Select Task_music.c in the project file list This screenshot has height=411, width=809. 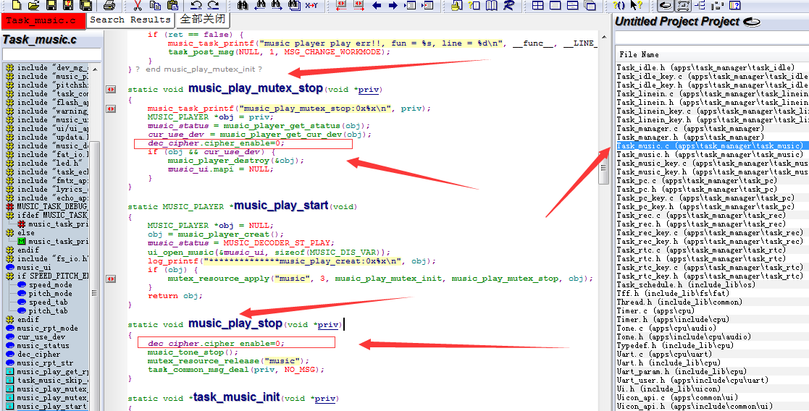click(x=712, y=146)
